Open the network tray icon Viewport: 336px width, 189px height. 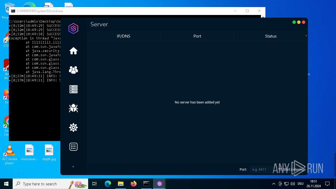click(286, 184)
